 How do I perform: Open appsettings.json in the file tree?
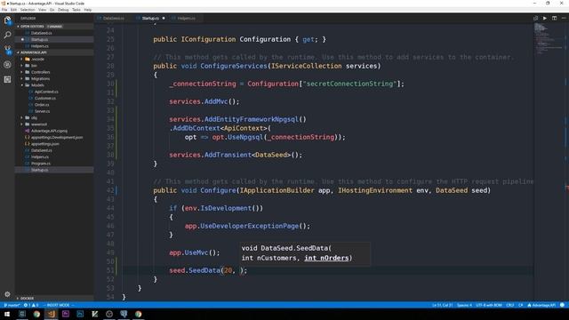[45, 144]
